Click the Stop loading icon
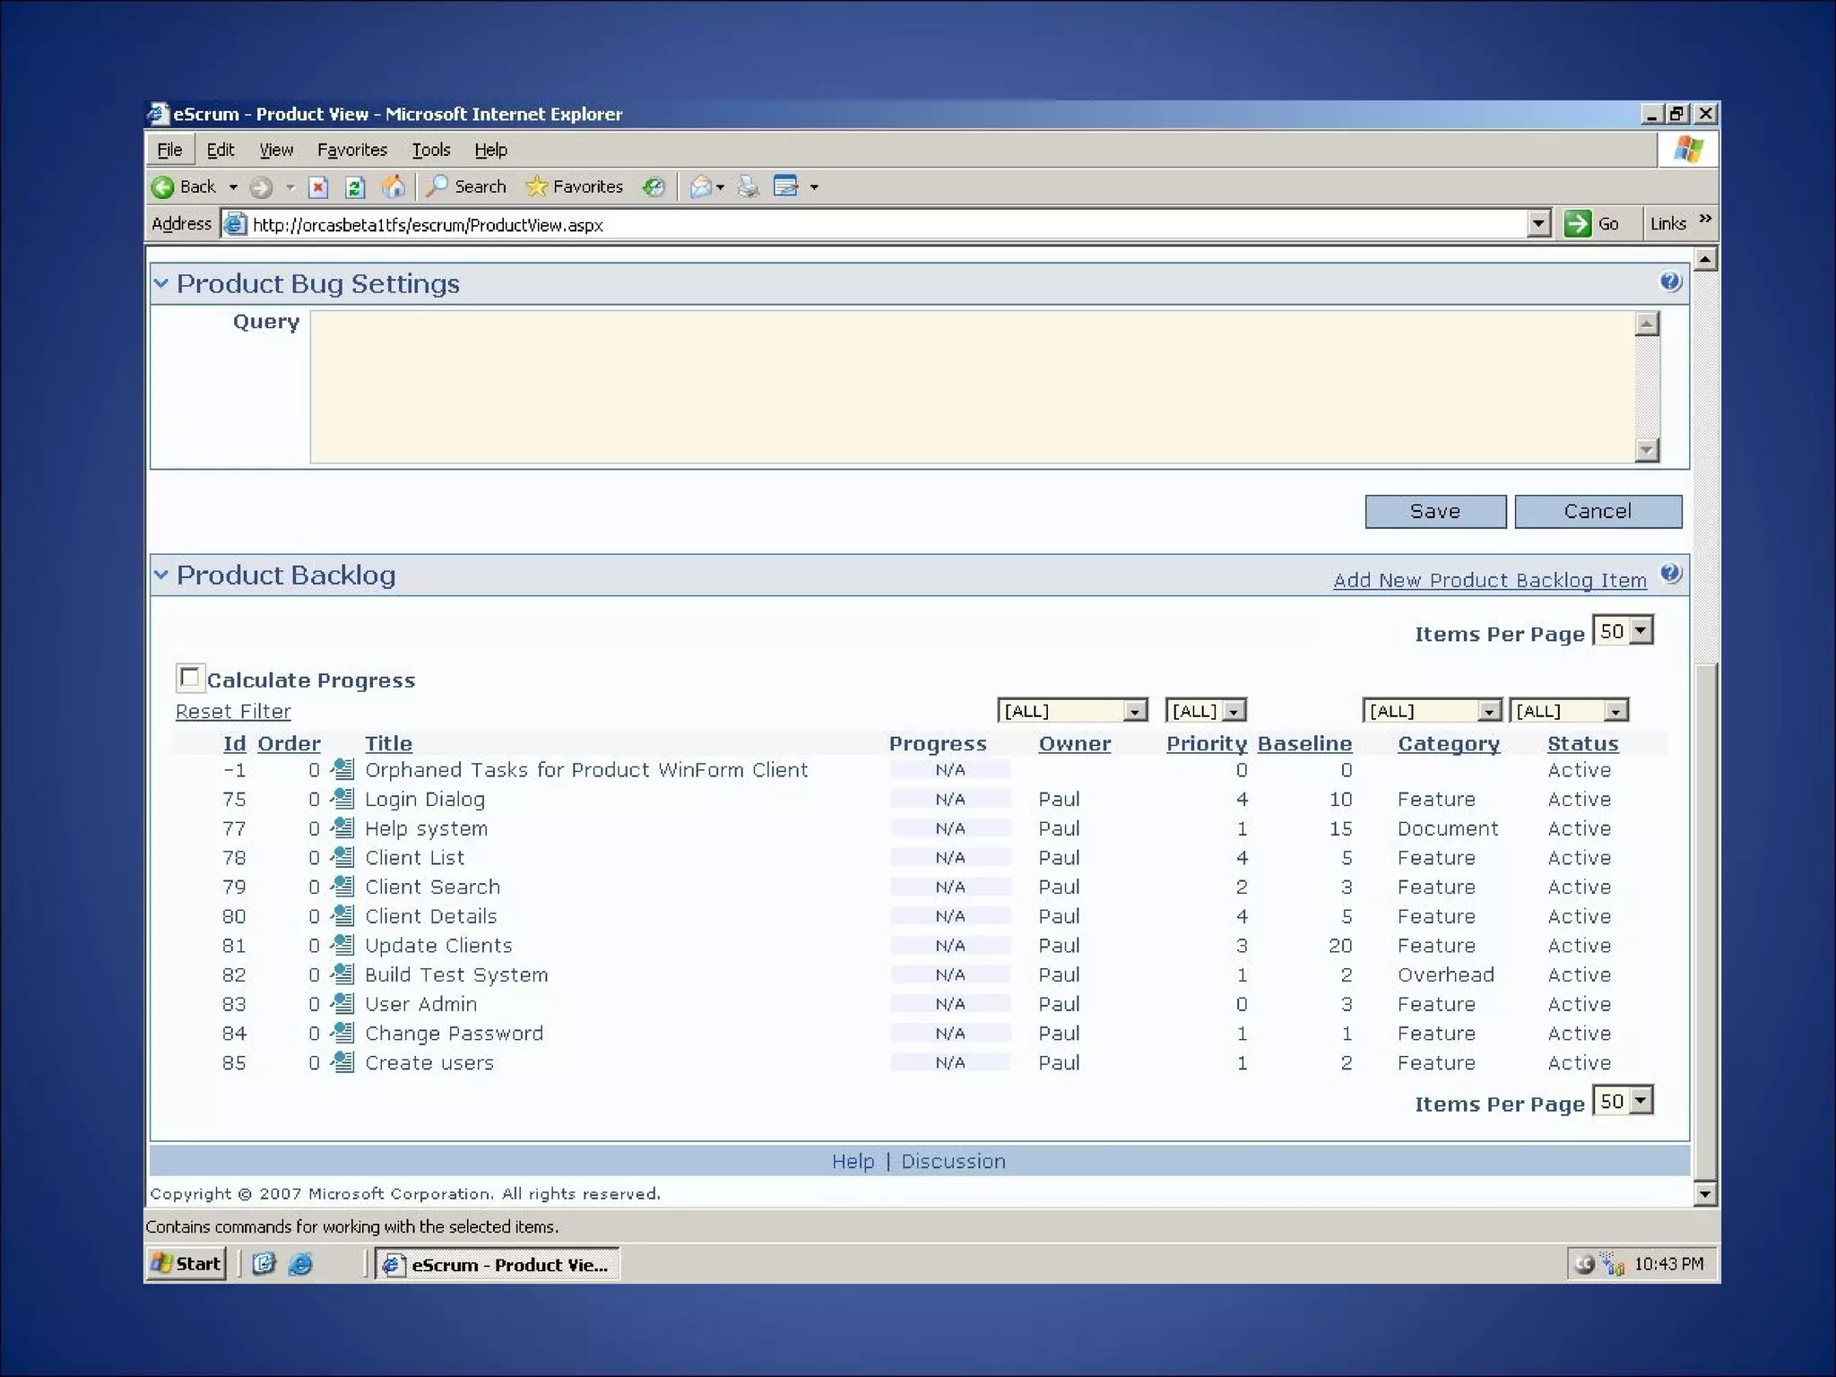Image resolution: width=1836 pixels, height=1377 pixels. [x=318, y=186]
